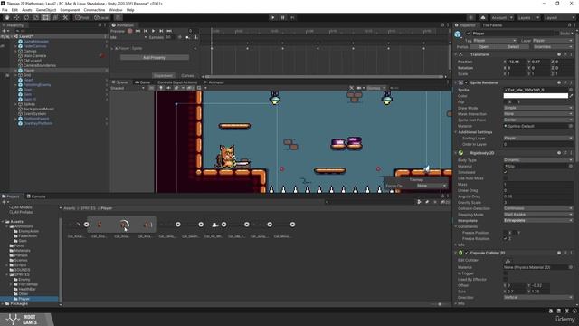Go to previous keyframe in Animation window
579x326 pixels.
click(146, 31)
